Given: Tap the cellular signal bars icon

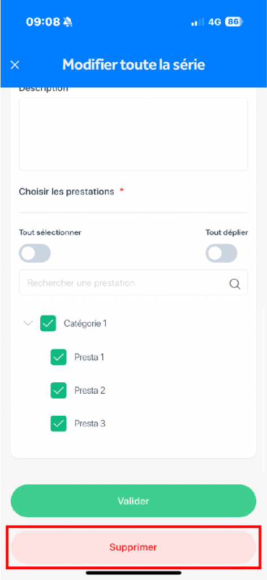Looking at the screenshot, I should point(197,22).
